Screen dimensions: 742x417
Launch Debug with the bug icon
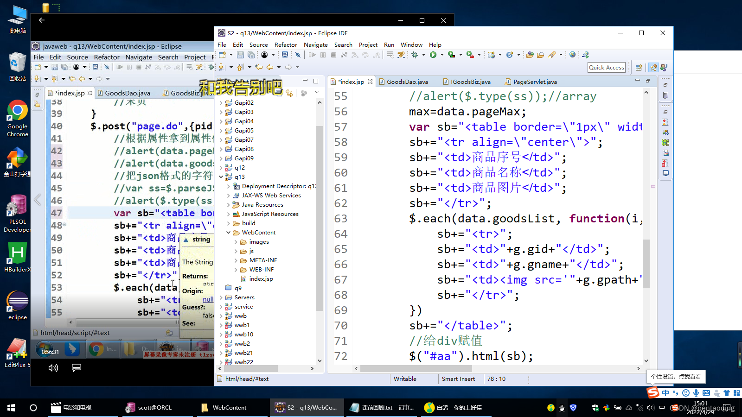[415, 55]
